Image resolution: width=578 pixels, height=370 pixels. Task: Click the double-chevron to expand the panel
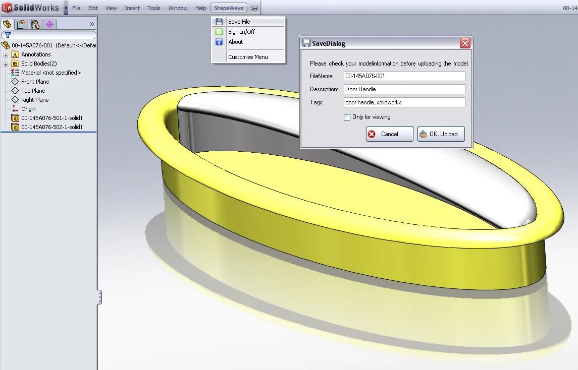92,23
